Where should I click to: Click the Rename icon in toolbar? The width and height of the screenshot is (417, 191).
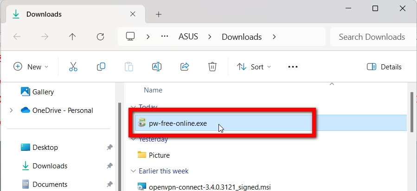pyautogui.click(x=157, y=67)
